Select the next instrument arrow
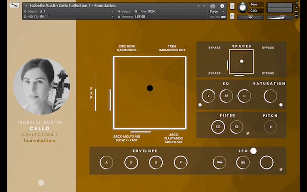The width and height of the screenshot is (307, 192). pos(204,6)
